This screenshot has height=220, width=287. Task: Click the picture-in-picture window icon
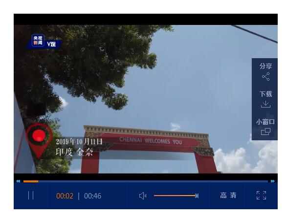tap(265, 132)
